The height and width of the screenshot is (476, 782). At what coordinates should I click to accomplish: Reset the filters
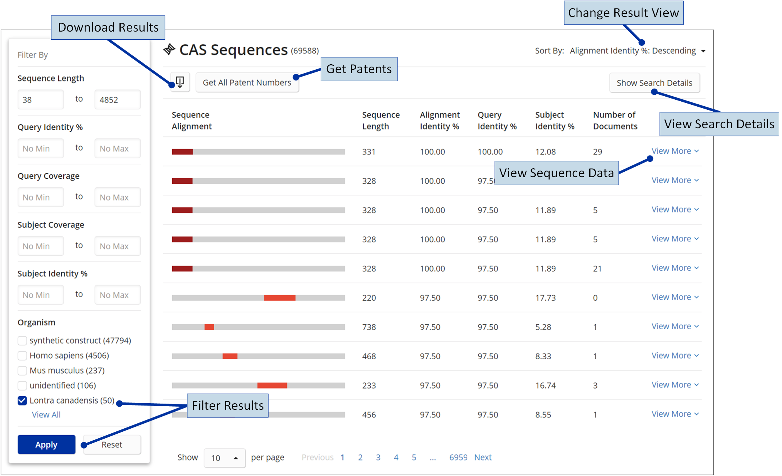[112, 444]
